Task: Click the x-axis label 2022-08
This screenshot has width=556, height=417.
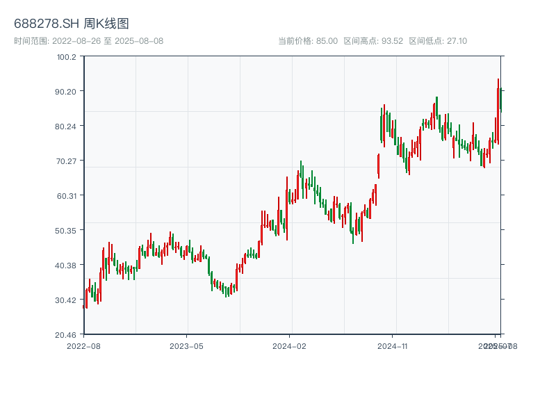Action: point(83,346)
